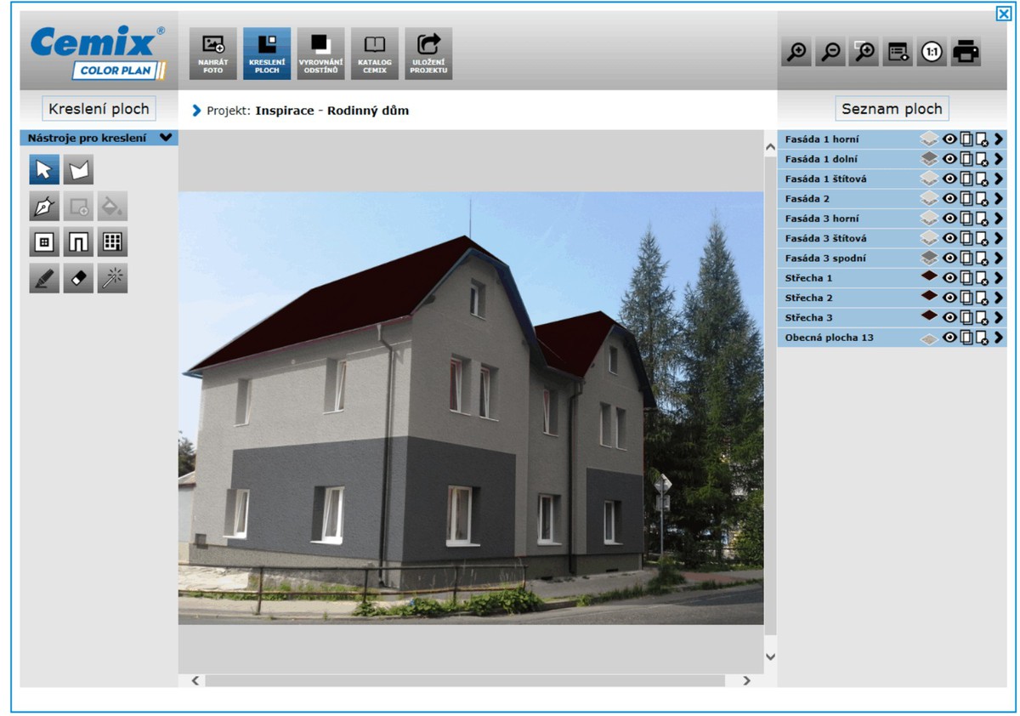Click the house photo canvas
The width and height of the screenshot is (1020, 716).
[x=471, y=408]
